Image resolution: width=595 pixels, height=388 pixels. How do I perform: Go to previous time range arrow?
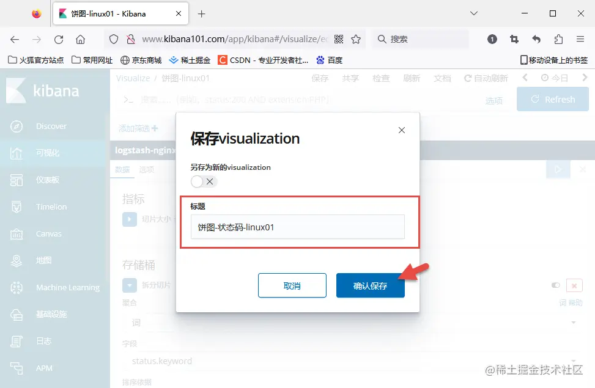(x=525, y=78)
